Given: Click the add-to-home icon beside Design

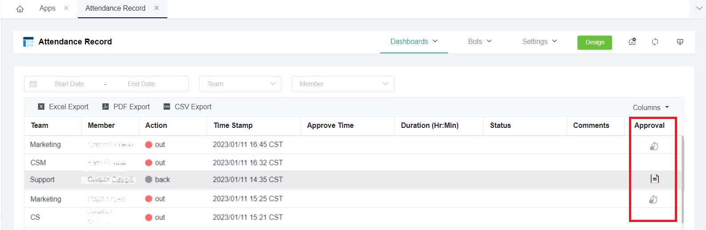Looking at the screenshot, I should [632, 42].
